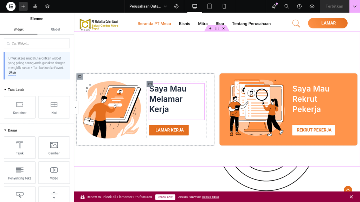Select the job applicant illustration image

click(112, 109)
